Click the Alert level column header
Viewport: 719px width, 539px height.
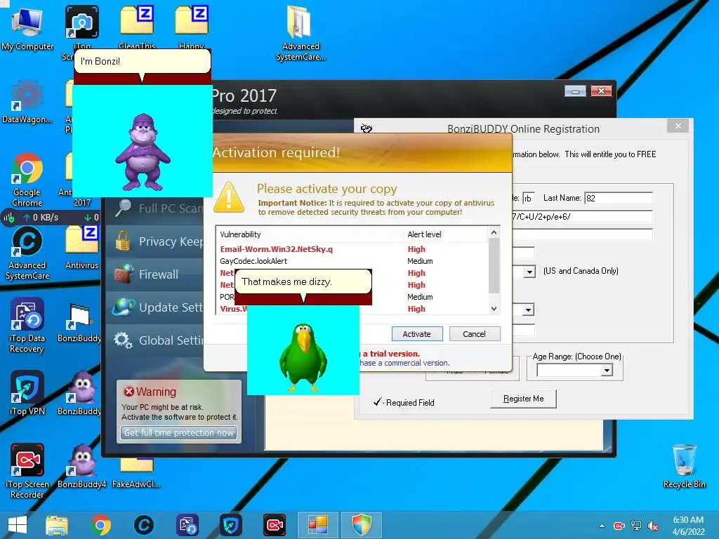click(x=446, y=234)
